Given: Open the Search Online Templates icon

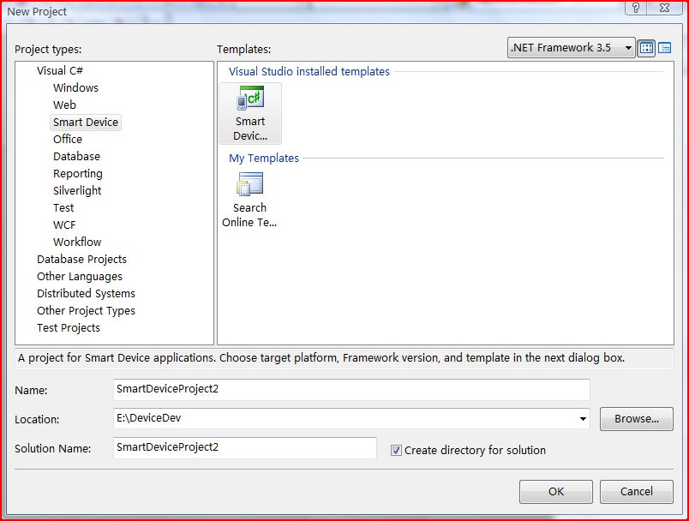Looking at the screenshot, I should pyautogui.click(x=249, y=200).
